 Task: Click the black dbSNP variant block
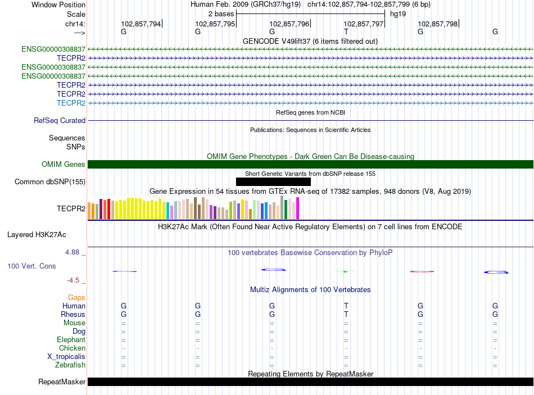click(273, 181)
